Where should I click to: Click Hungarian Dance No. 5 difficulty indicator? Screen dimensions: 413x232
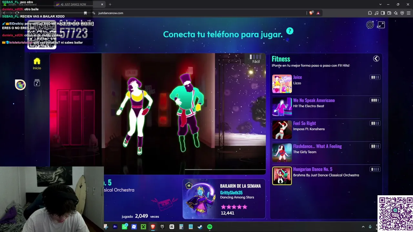point(375,169)
